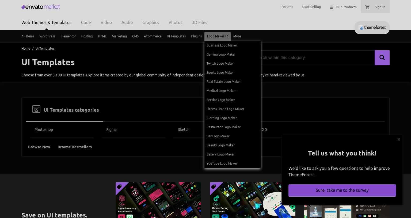The width and height of the screenshot is (411, 218).
Task: Open the Forums link
Action: (x=287, y=7)
